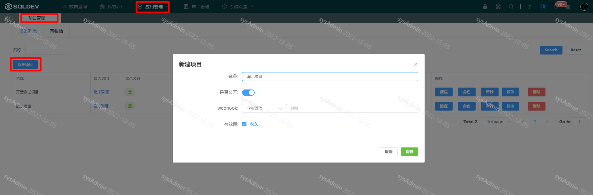
Task: Click 审计 button in first table row
Action: point(490,92)
